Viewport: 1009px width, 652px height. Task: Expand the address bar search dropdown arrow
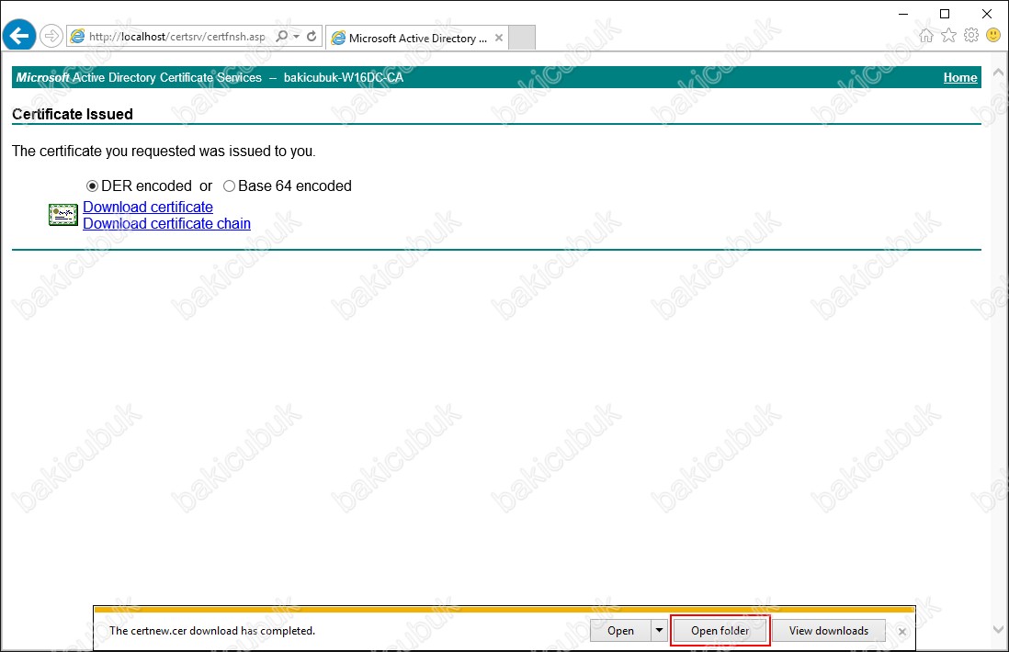click(296, 37)
